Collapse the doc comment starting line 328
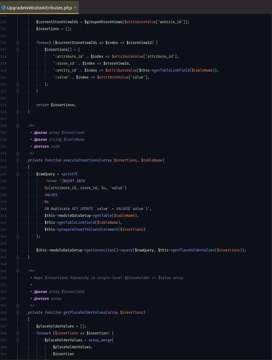Viewport: 272px width, 360px height. click(17, 126)
